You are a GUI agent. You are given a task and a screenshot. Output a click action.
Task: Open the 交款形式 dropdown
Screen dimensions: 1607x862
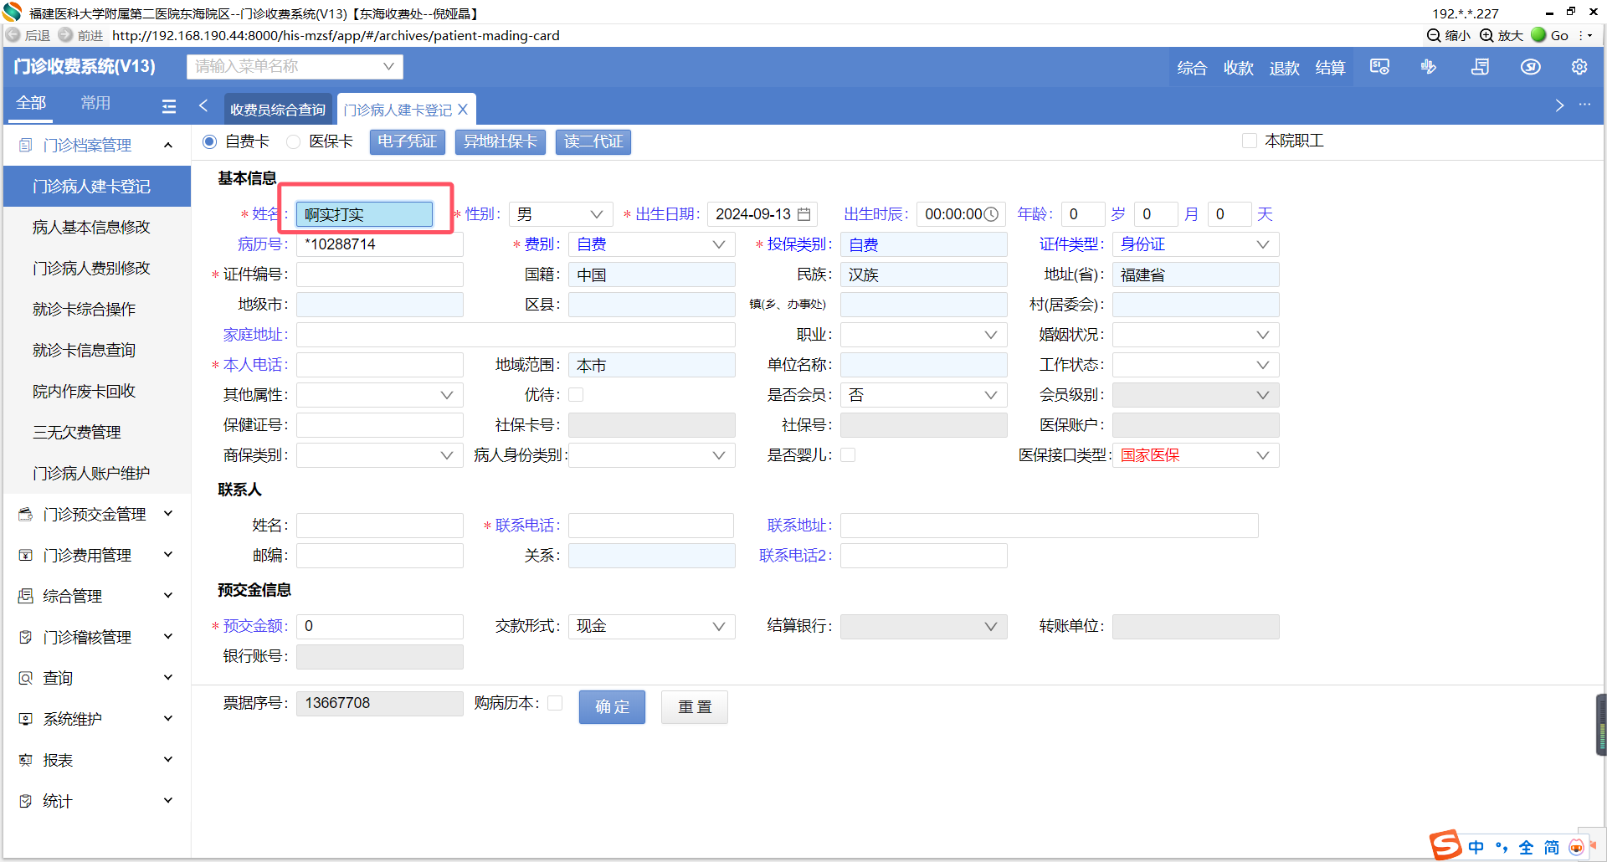(651, 626)
